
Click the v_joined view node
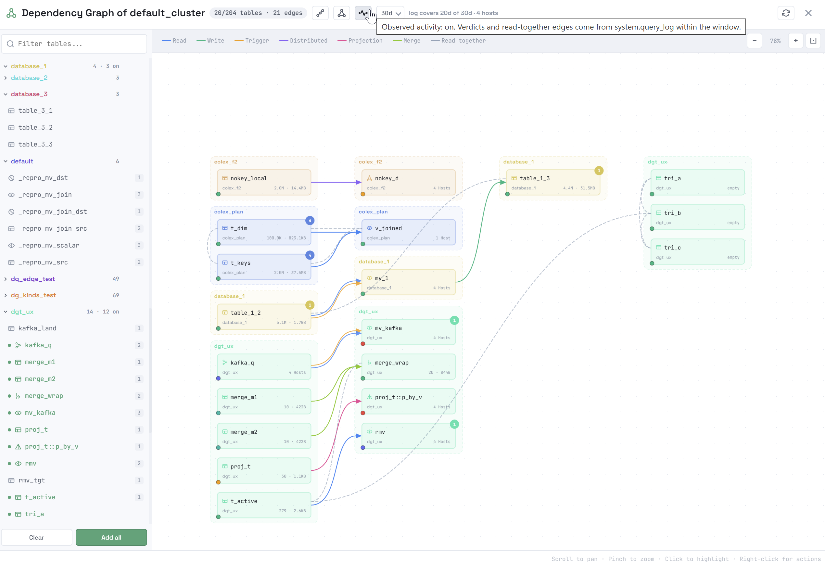408,233
